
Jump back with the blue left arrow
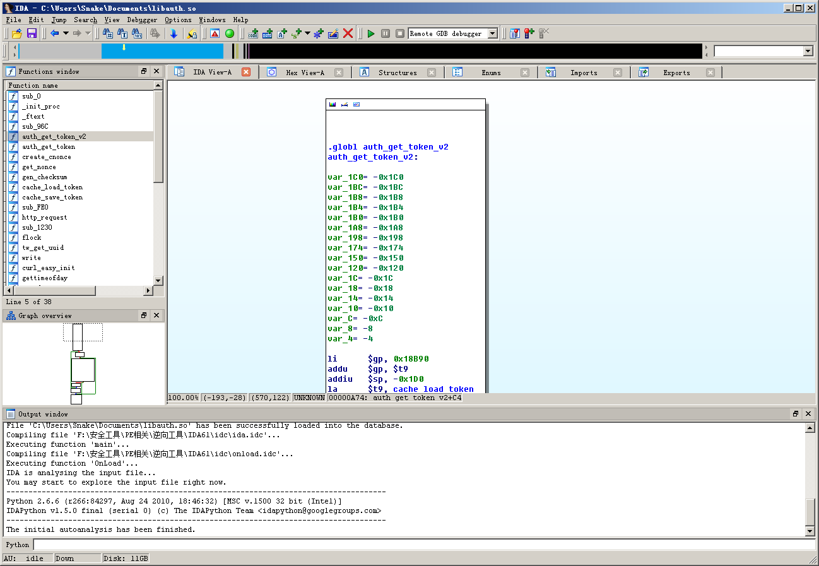55,33
